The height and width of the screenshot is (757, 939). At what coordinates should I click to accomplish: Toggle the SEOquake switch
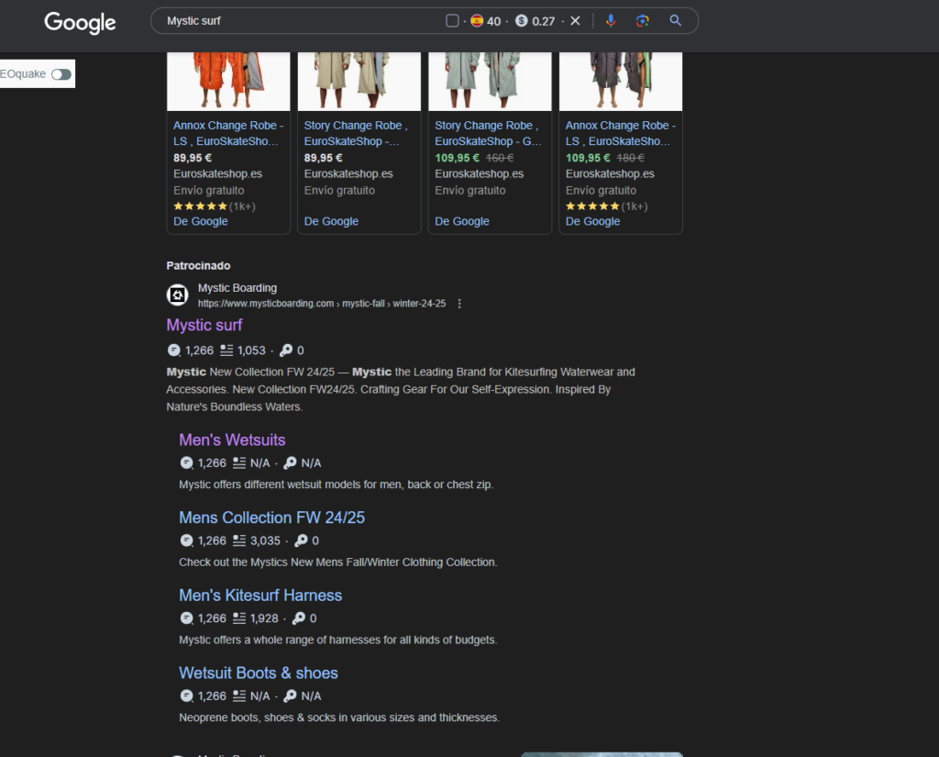[x=61, y=74]
